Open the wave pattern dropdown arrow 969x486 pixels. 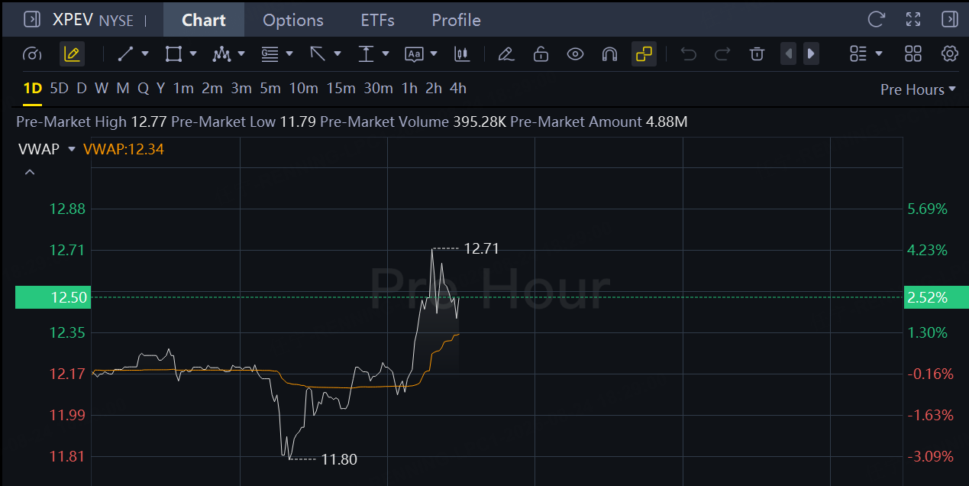(241, 53)
